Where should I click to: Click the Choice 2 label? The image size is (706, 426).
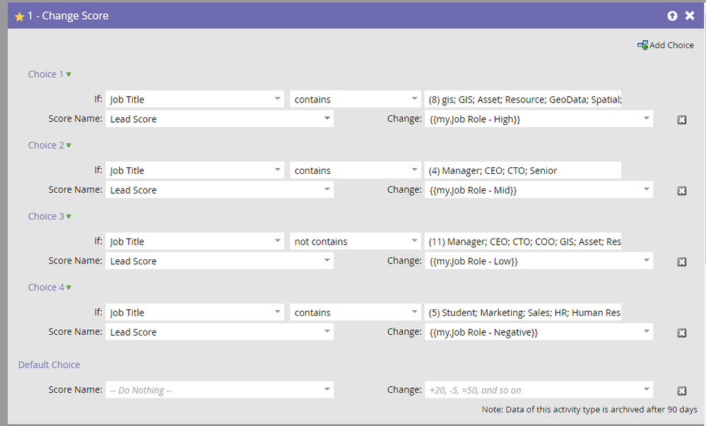click(x=46, y=146)
